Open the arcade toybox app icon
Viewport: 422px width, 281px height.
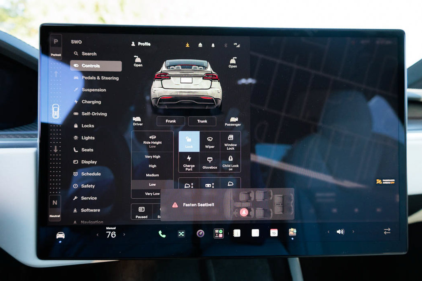coord(293,232)
